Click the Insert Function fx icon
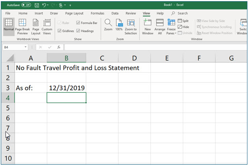 point(59,47)
